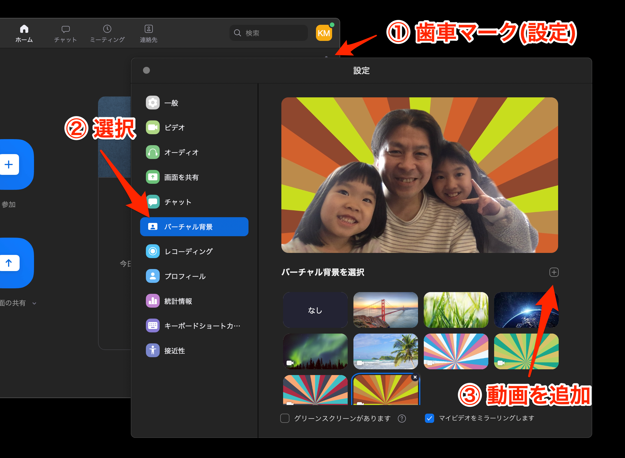This screenshot has width=625, height=458.
Task: Select the なし (none) background option
Action: pyautogui.click(x=315, y=310)
